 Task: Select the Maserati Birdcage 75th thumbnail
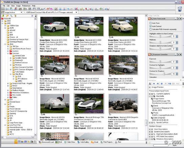(89, 103)
